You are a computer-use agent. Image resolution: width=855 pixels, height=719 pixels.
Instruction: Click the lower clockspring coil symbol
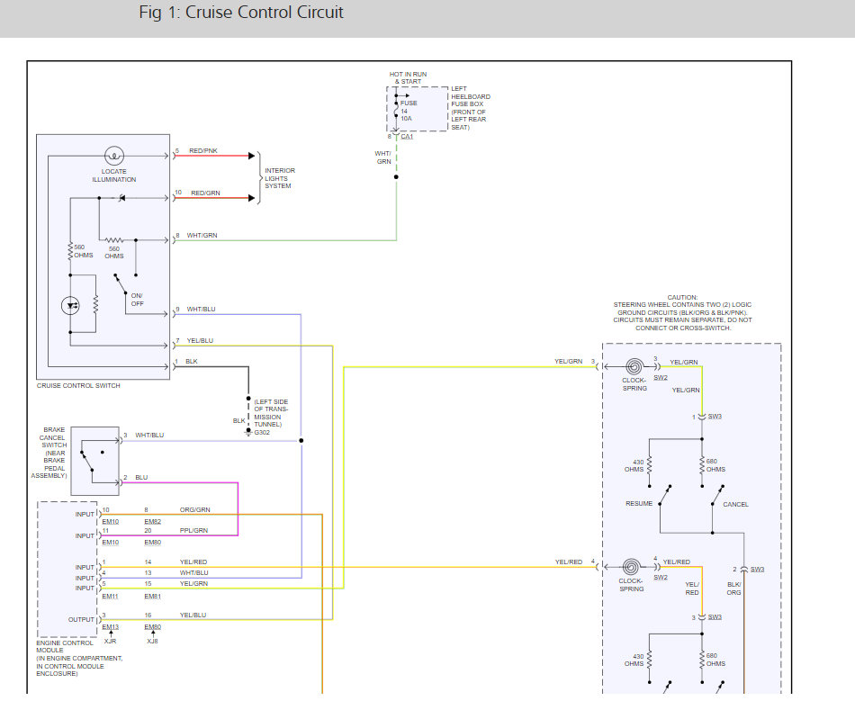coord(631,567)
